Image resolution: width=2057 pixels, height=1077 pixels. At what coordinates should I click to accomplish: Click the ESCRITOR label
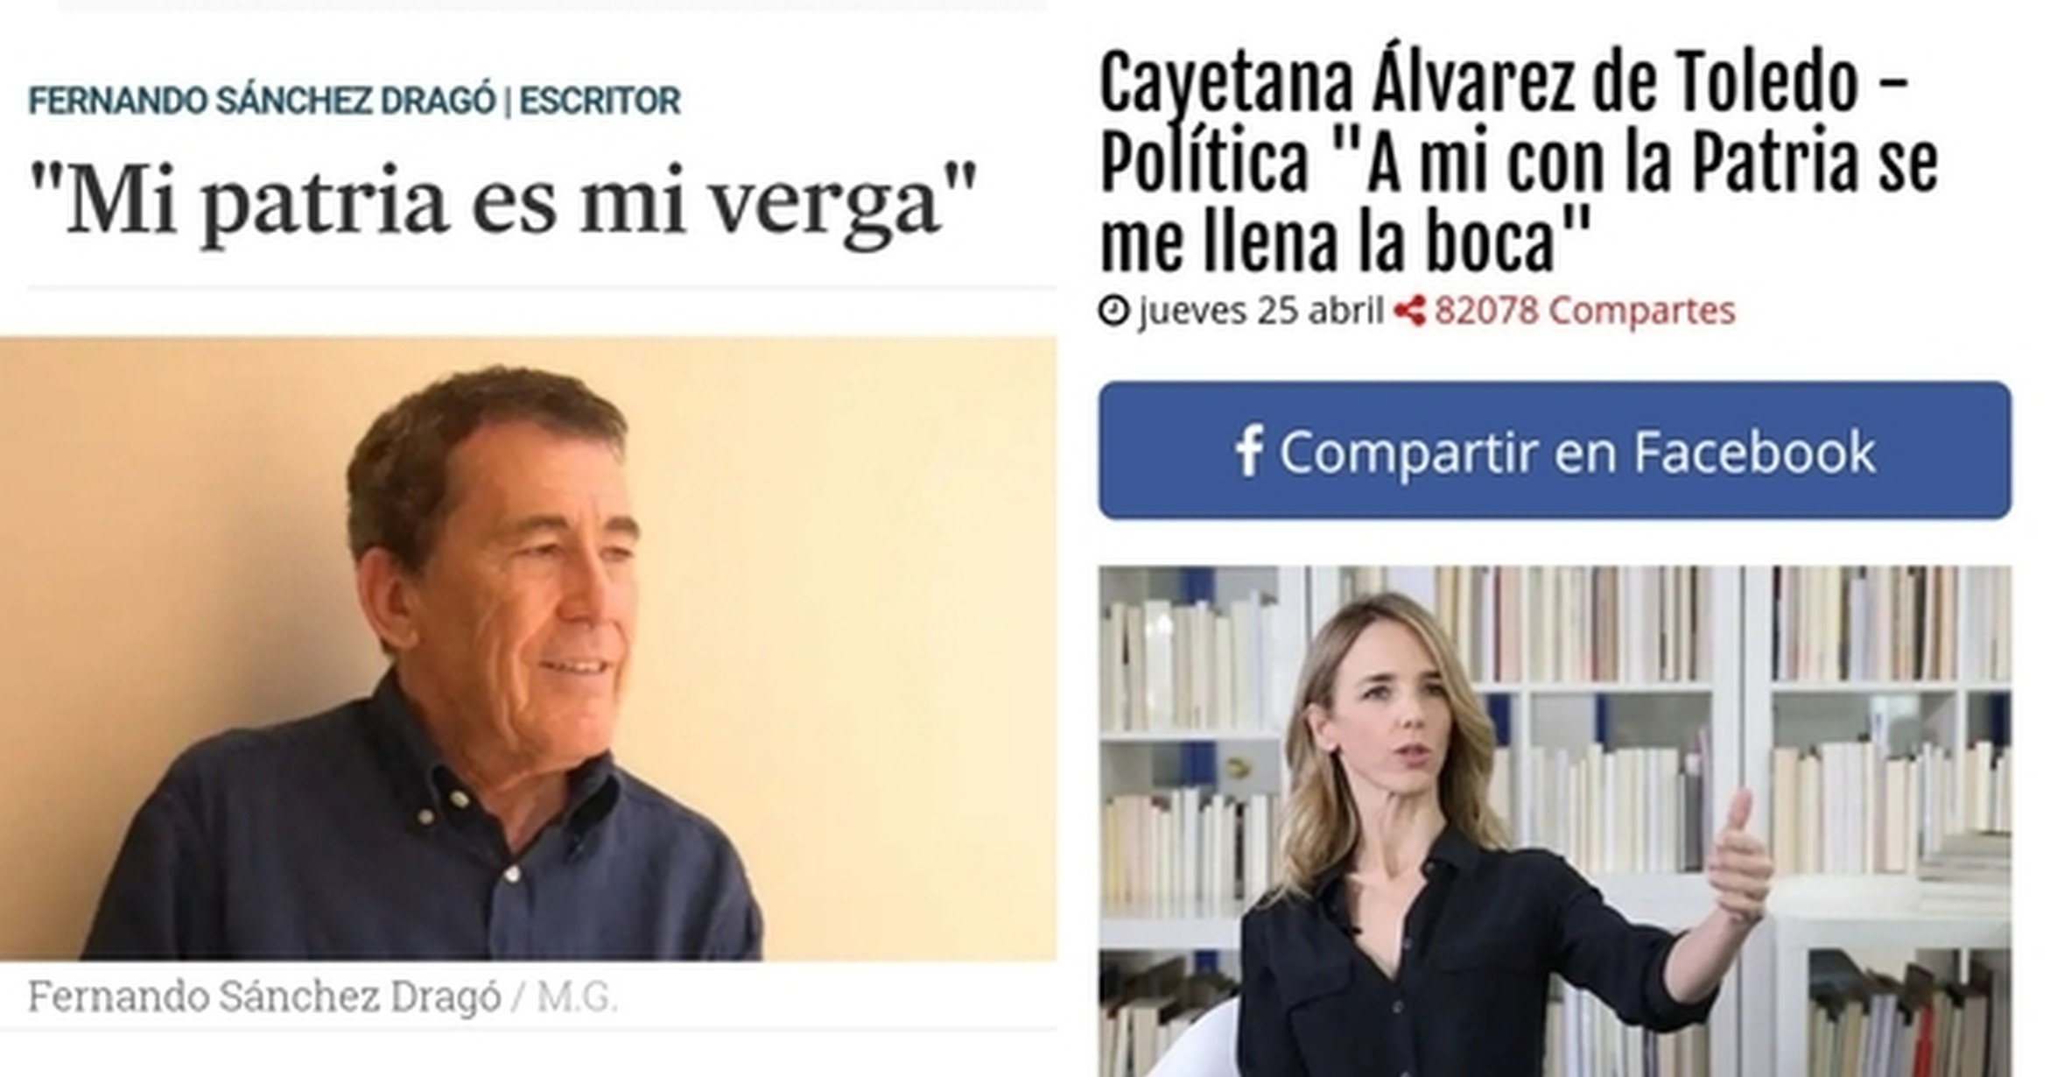point(600,101)
